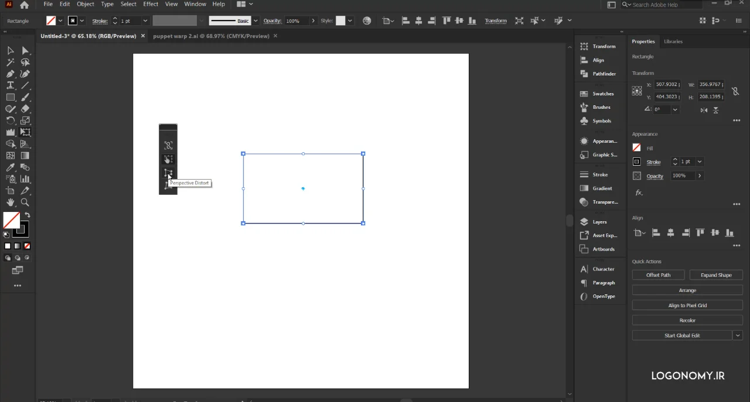
Task: Toggle constrain width and height proportions
Action: [735, 91]
